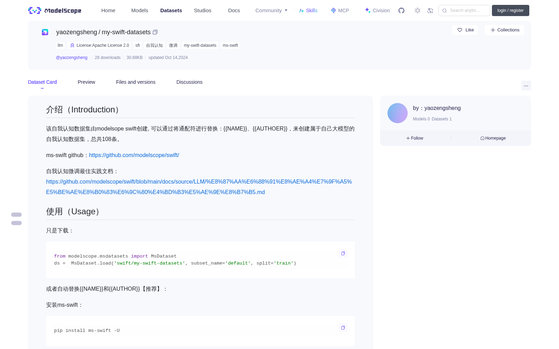
Task: Click the ms-swift tag
Action: point(230,45)
